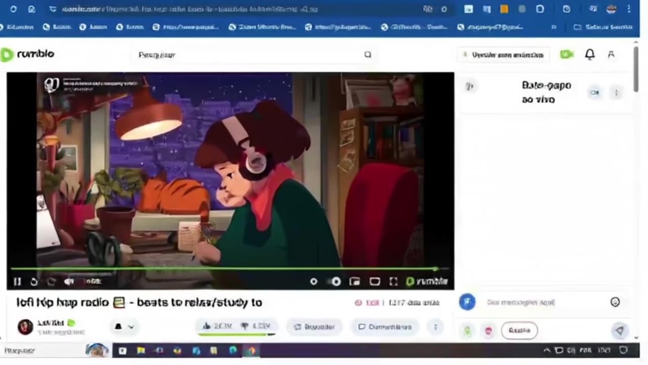Image resolution: width=648 pixels, height=365 pixels.
Task: Click the ad-free browsing button in the header
Action: coord(503,55)
